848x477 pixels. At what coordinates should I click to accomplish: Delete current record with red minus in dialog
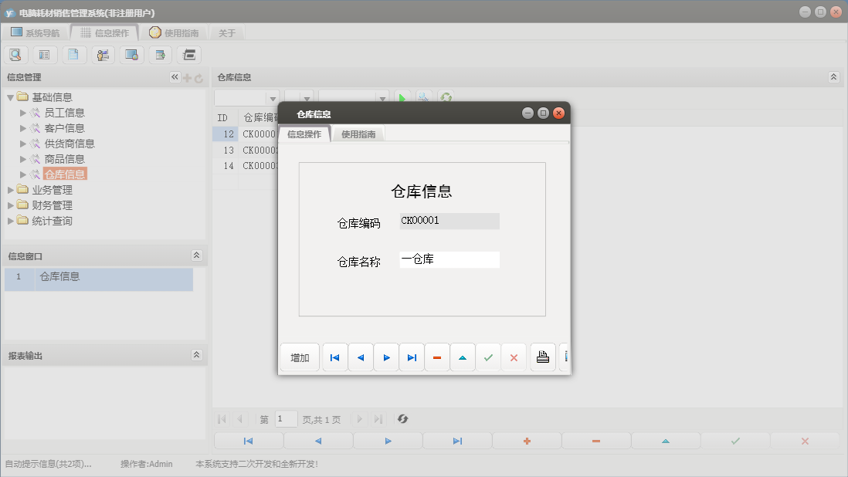pos(437,357)
